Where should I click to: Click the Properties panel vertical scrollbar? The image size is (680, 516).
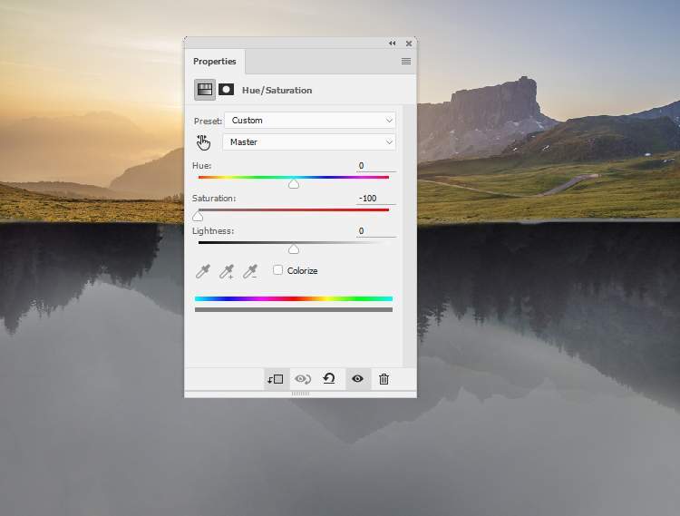(x=409, y=236)
